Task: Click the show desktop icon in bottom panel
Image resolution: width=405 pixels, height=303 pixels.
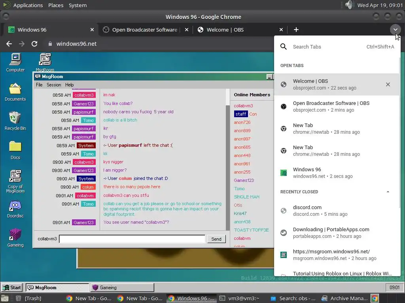Action: 4,298
